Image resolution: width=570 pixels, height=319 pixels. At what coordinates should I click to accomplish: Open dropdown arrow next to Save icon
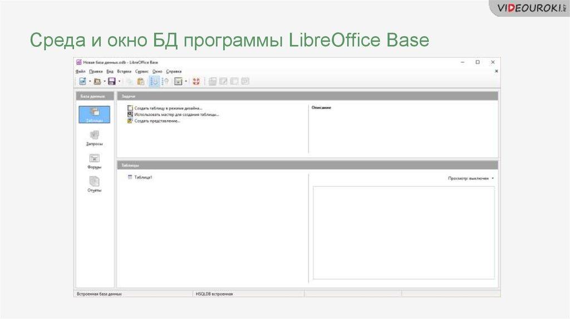pos(119,81)
